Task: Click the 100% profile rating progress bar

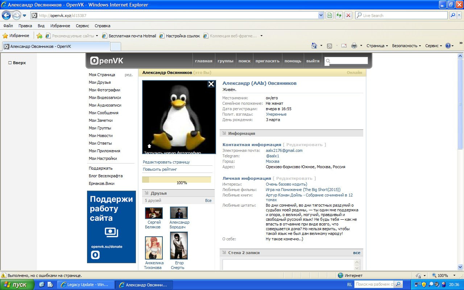Action: [176, 180]
